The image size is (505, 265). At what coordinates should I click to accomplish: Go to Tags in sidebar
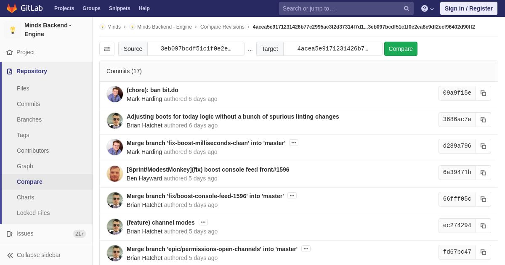(x=23, y=135)
